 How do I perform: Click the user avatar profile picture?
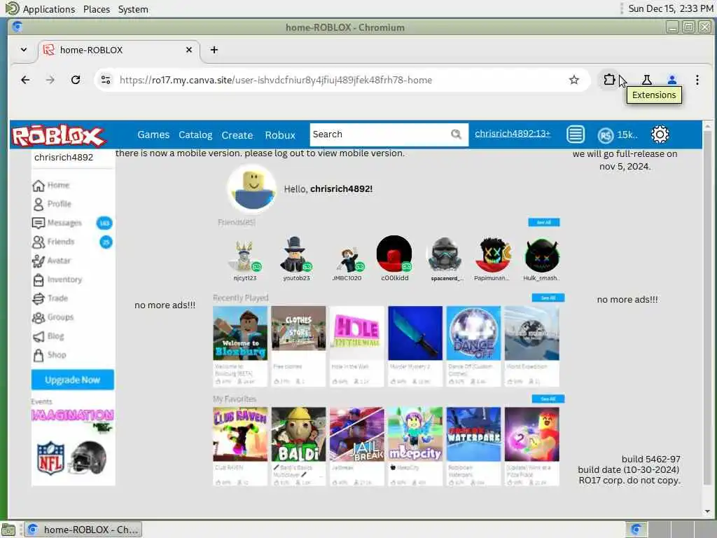coord(252,188)
